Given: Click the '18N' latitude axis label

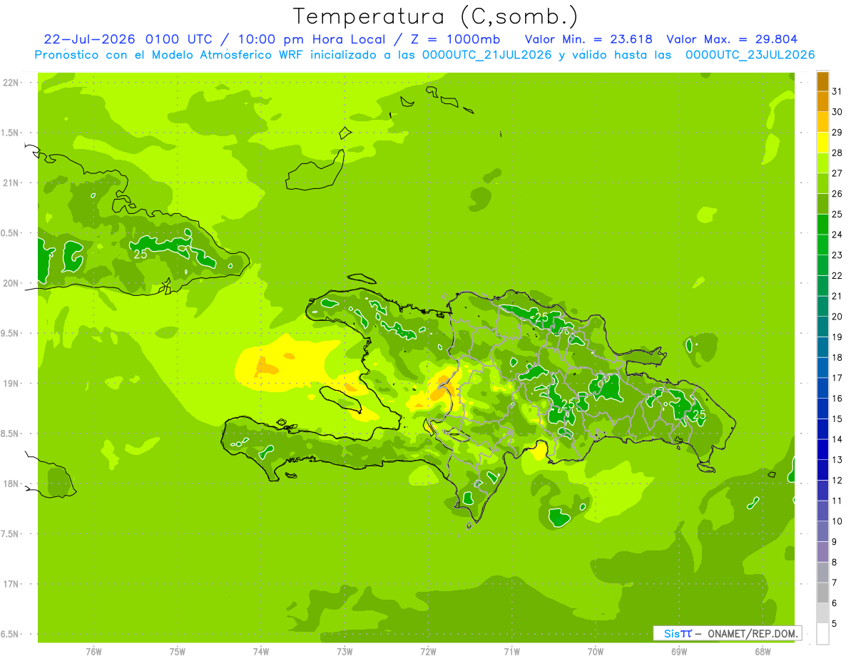Looking at the screenshot, I should click(x=11, y=484).
